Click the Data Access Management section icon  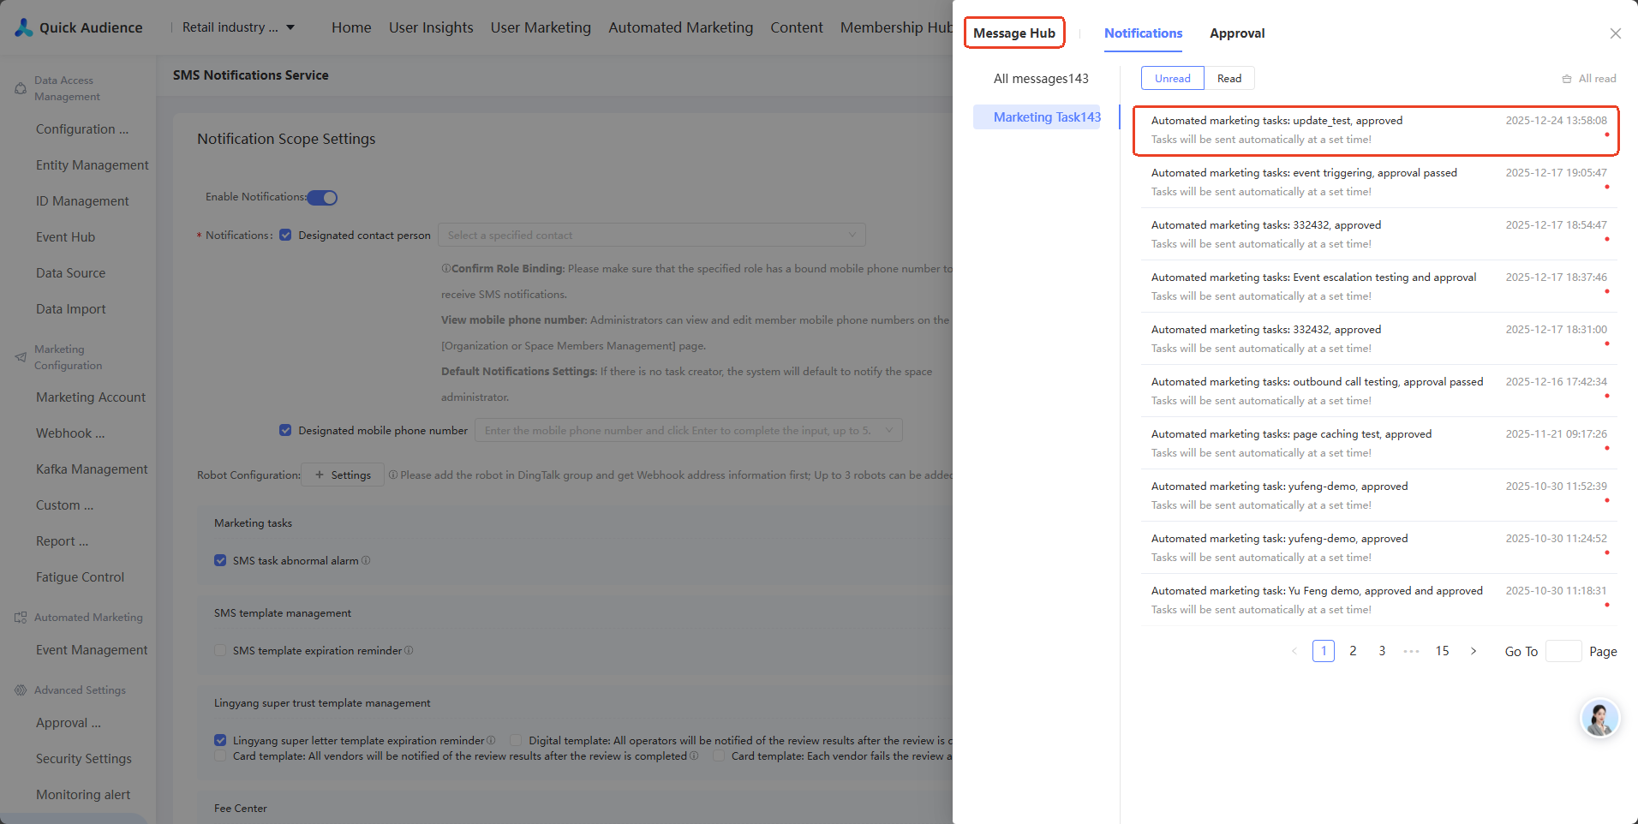[x=21, y=88]
